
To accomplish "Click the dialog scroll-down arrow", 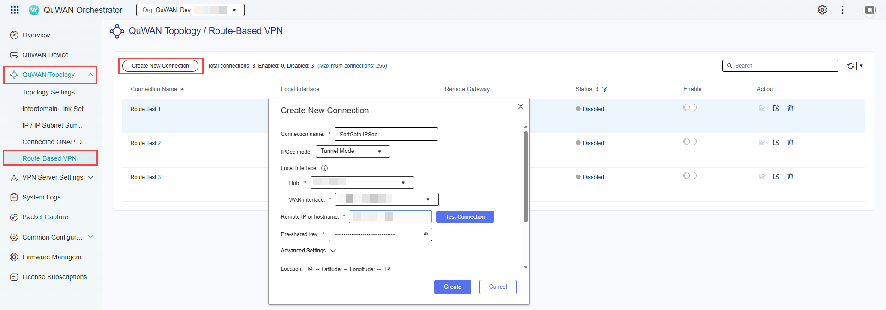I will click(x=526, y=267).
